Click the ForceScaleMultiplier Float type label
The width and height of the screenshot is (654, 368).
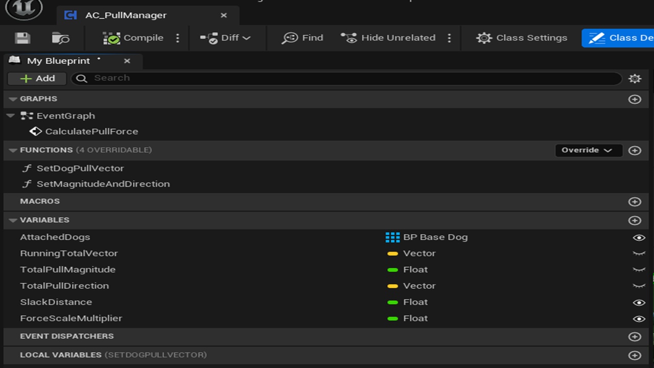tap(415, 318)
